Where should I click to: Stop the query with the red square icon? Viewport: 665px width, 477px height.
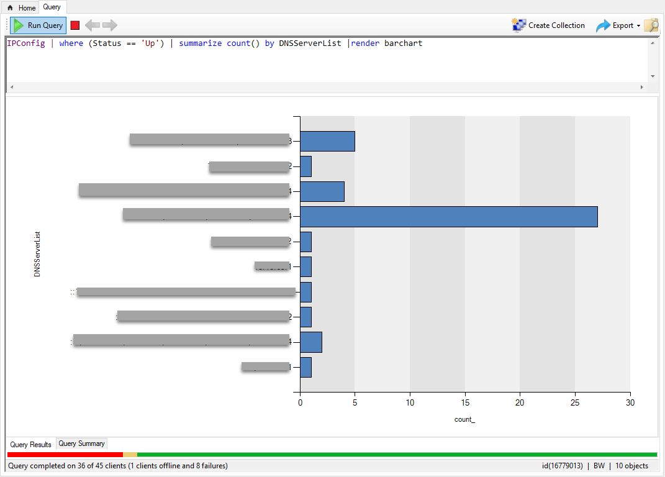click(75, 25)
